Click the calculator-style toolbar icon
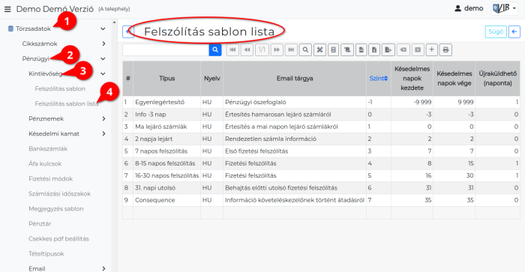 pos(333,50)
